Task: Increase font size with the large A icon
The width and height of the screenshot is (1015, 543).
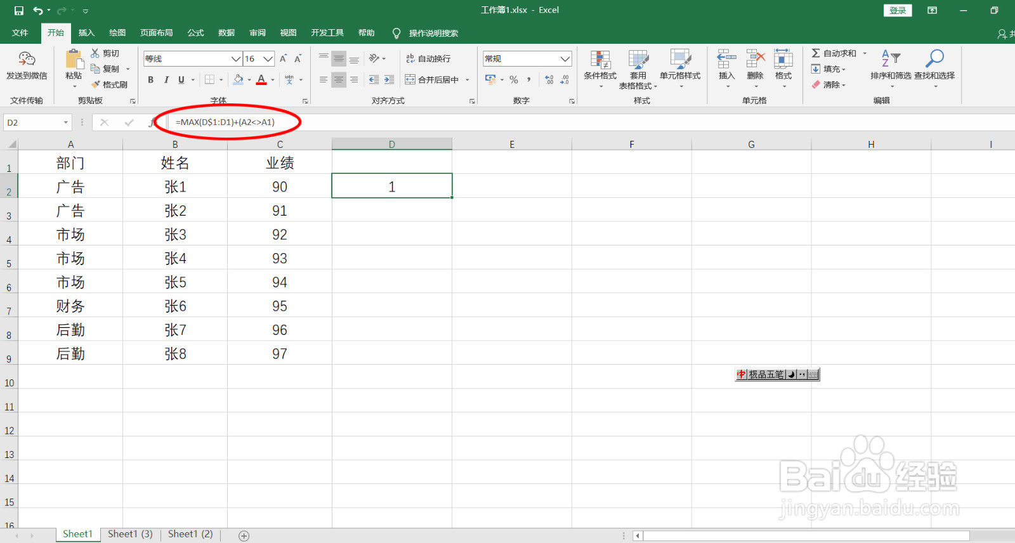Action: pyautogui.click(x=283, y=58)
